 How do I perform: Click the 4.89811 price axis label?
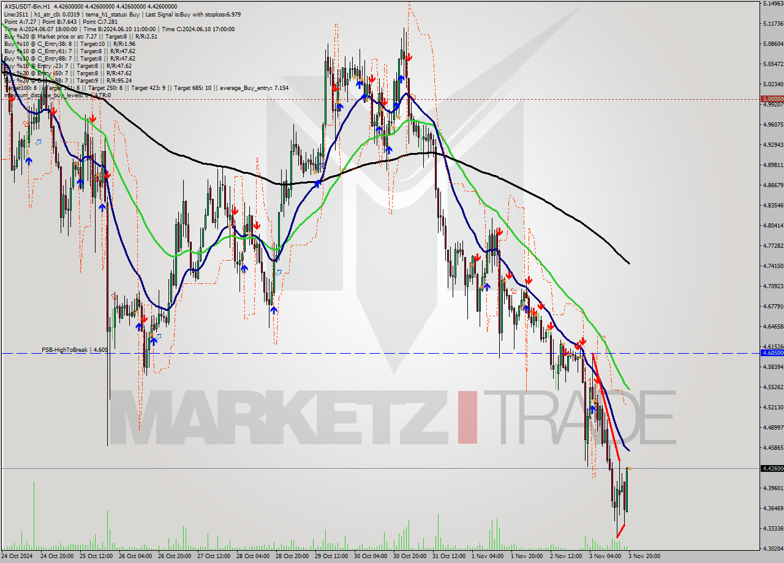click(x=773, y=165)
